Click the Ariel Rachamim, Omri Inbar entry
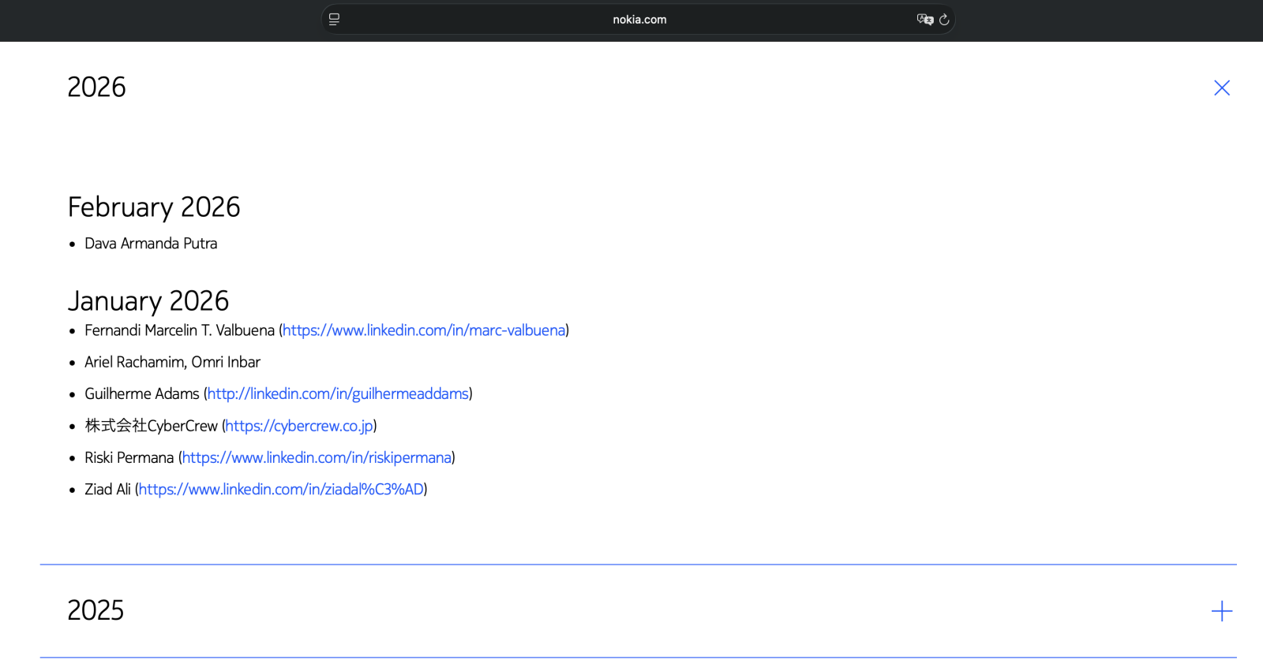1263x671 pixels. click(x=172, y=362)
